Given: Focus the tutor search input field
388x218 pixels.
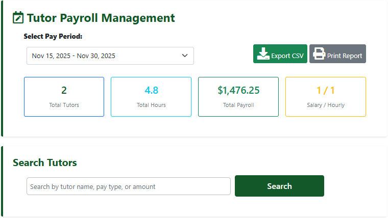Looking at the screenshot, I should pyautogui.click(x=128, y=186).
